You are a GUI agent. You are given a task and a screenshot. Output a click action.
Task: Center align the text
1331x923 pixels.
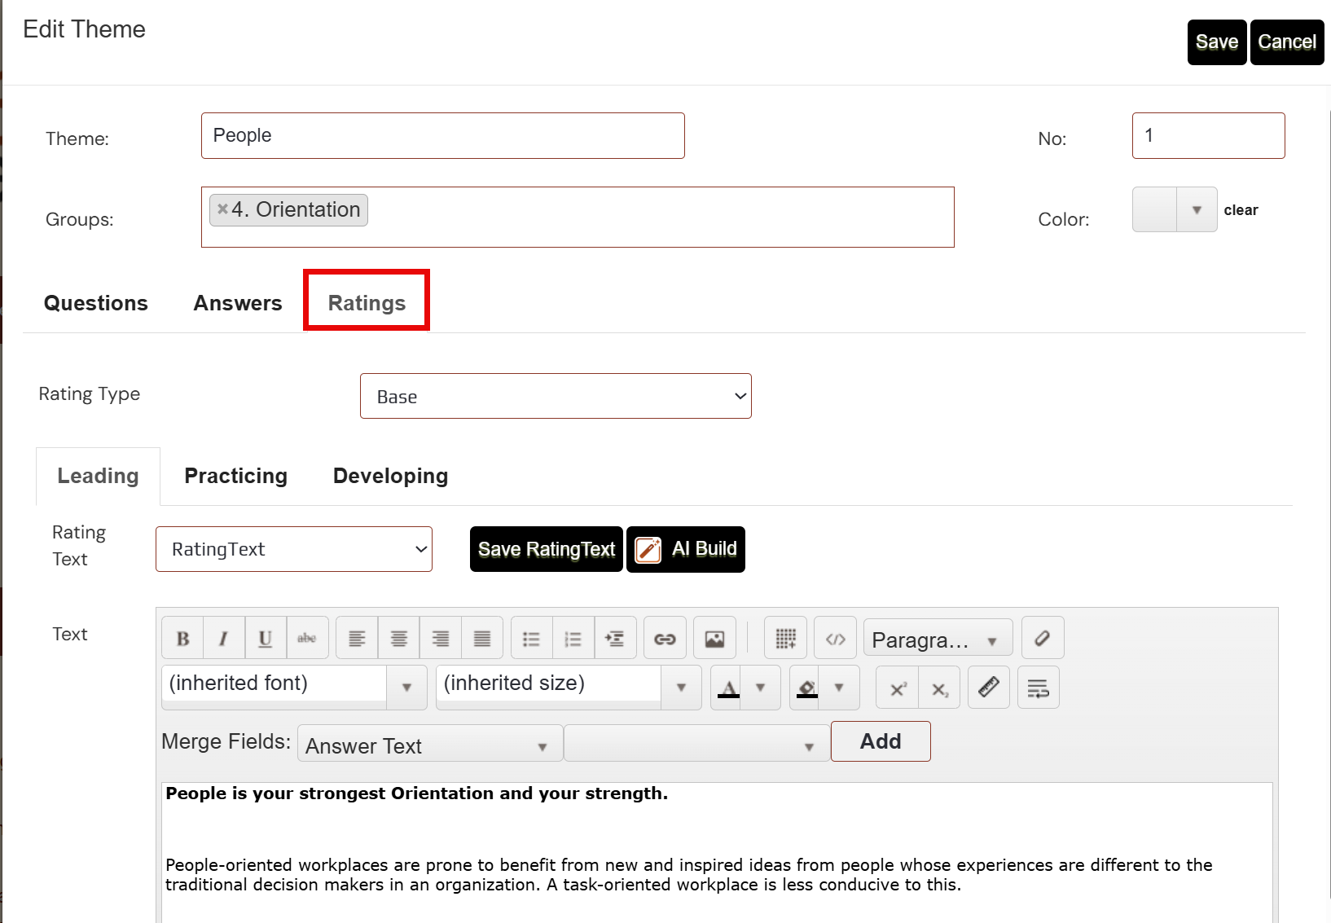pos(398,638)
